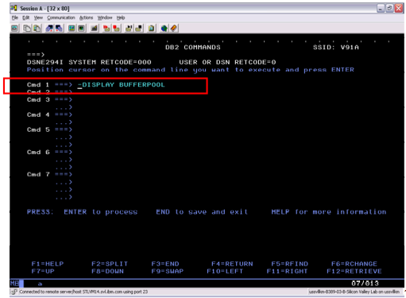Click the F11=RIGHT function key label
Viewport: 406px width, 298px height.
tap(288, 271)
